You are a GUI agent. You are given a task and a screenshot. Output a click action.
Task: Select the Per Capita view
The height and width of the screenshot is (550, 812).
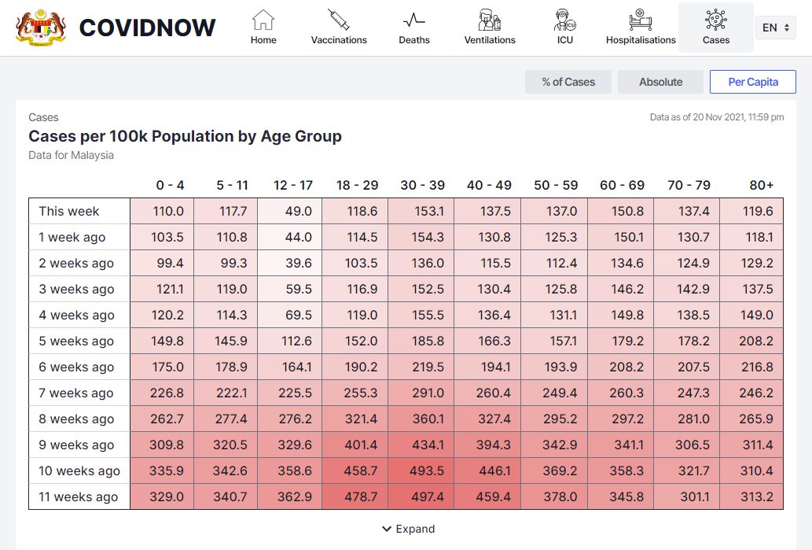tap(753, 82)
